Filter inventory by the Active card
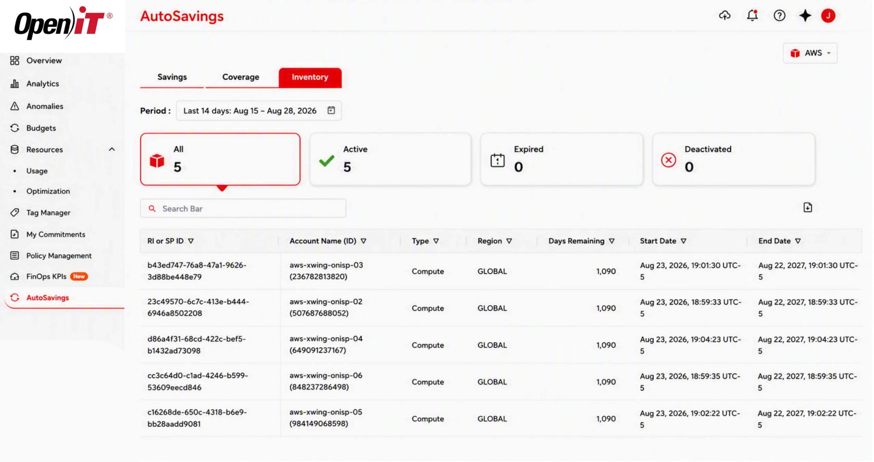This screenshot has height=462, width=874. tap(390, 159)
